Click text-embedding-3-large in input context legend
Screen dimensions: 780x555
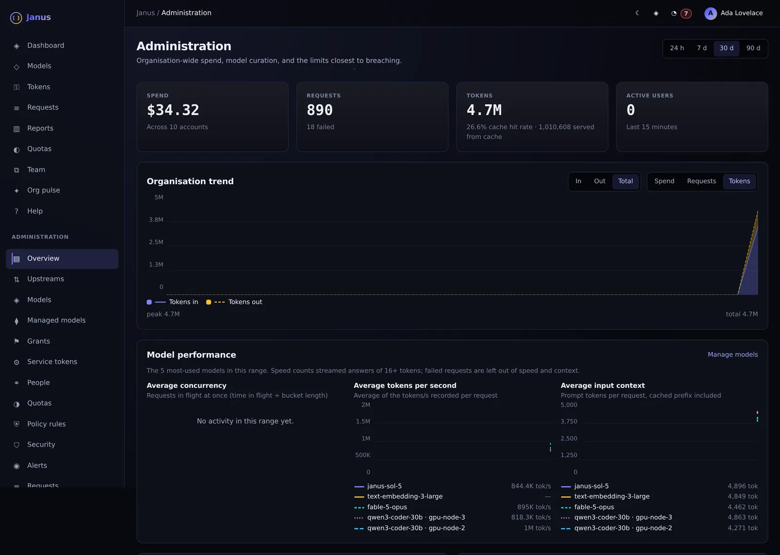point(612,497)
